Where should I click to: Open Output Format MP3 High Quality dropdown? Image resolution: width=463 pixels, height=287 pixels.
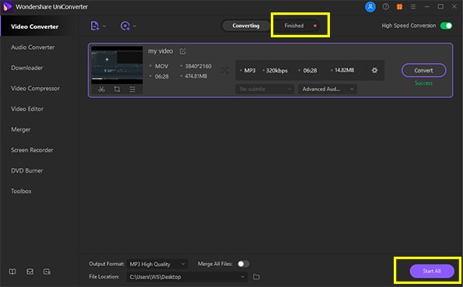click(157, 264)
